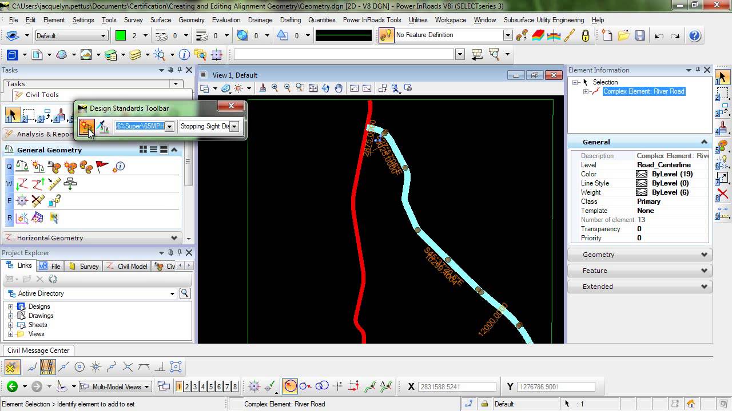Screen dimensions: 732x411
Task: Open the Evaluation menu
Action: (226, 20)
